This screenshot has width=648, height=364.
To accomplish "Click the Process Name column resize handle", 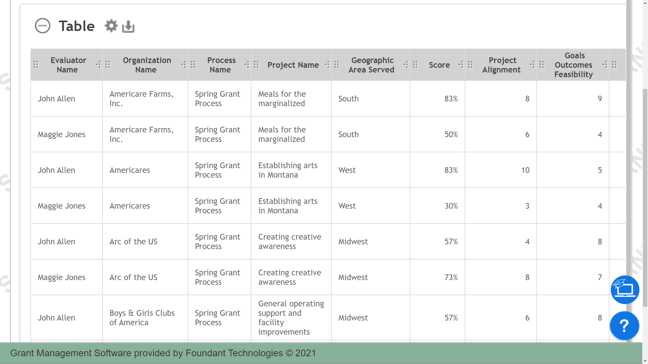I will point(247,65).
